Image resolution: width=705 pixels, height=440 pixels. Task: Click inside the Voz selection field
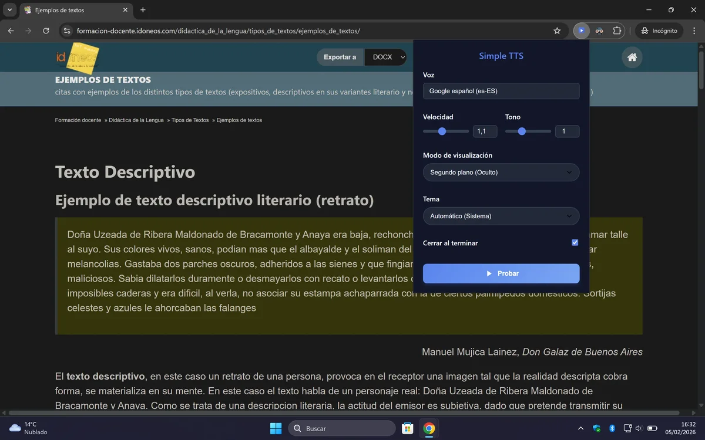pos(501,91)
